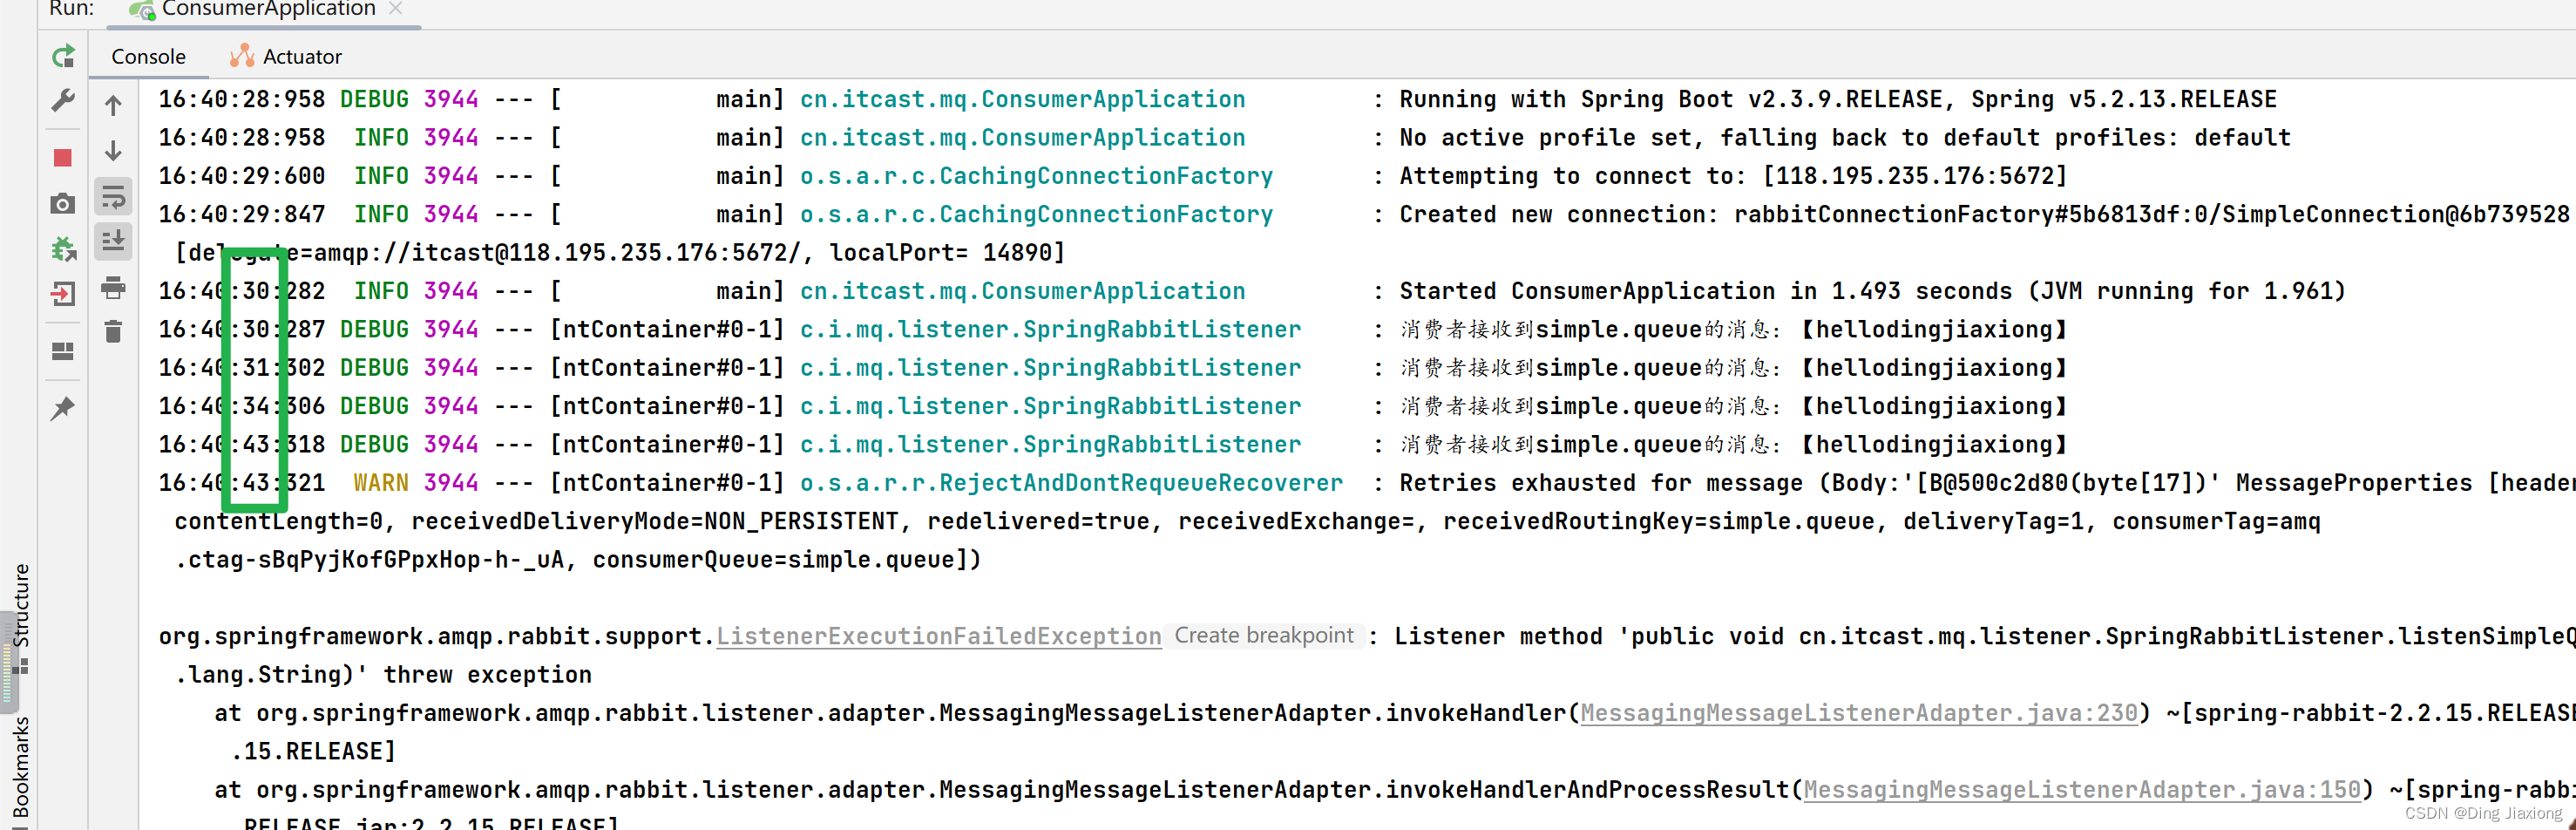Click the Create breakpoint hint
Viewport: 2576px width, 830px height.
[x=1263, y=635]
